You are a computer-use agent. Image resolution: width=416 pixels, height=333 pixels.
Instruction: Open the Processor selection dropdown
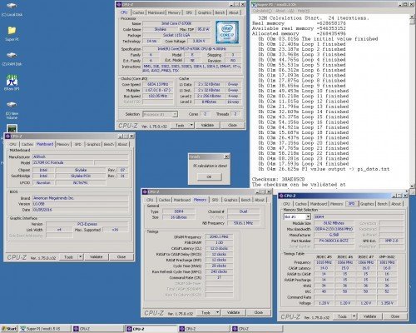[x=161, y=114]
